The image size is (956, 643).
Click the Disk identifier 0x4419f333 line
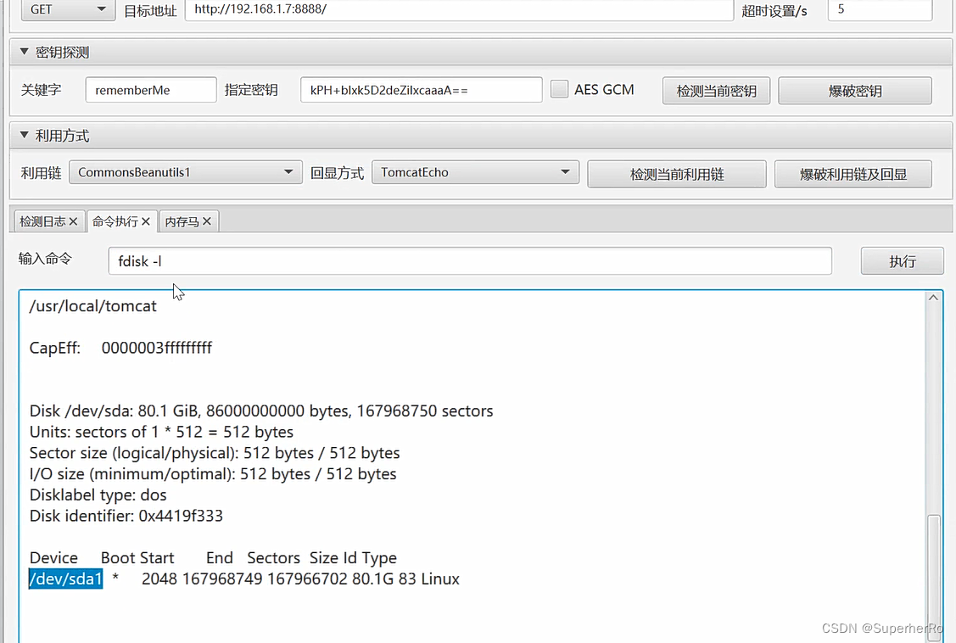point(126,517)
